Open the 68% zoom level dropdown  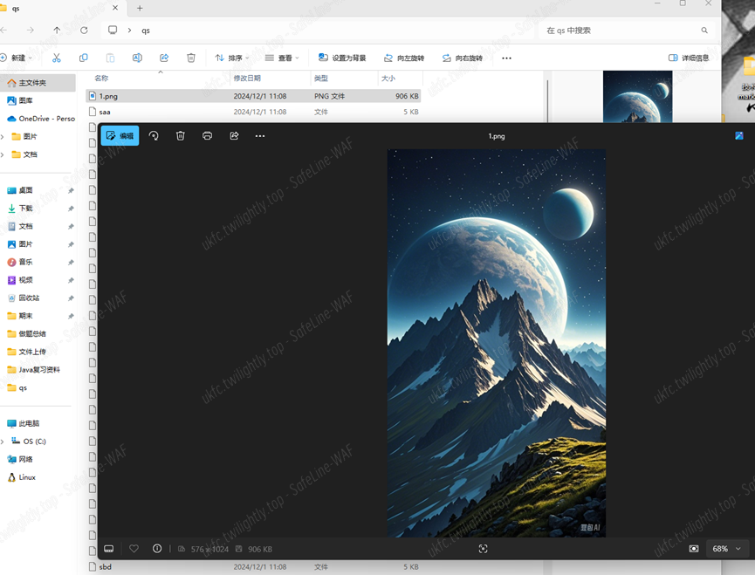(726, 549)
